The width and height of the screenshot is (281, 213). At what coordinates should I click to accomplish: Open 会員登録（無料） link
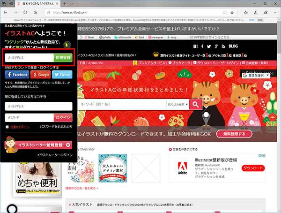pos(255,63)
